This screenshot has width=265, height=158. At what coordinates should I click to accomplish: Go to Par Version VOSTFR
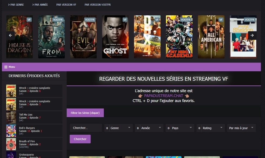coord(98,5)
